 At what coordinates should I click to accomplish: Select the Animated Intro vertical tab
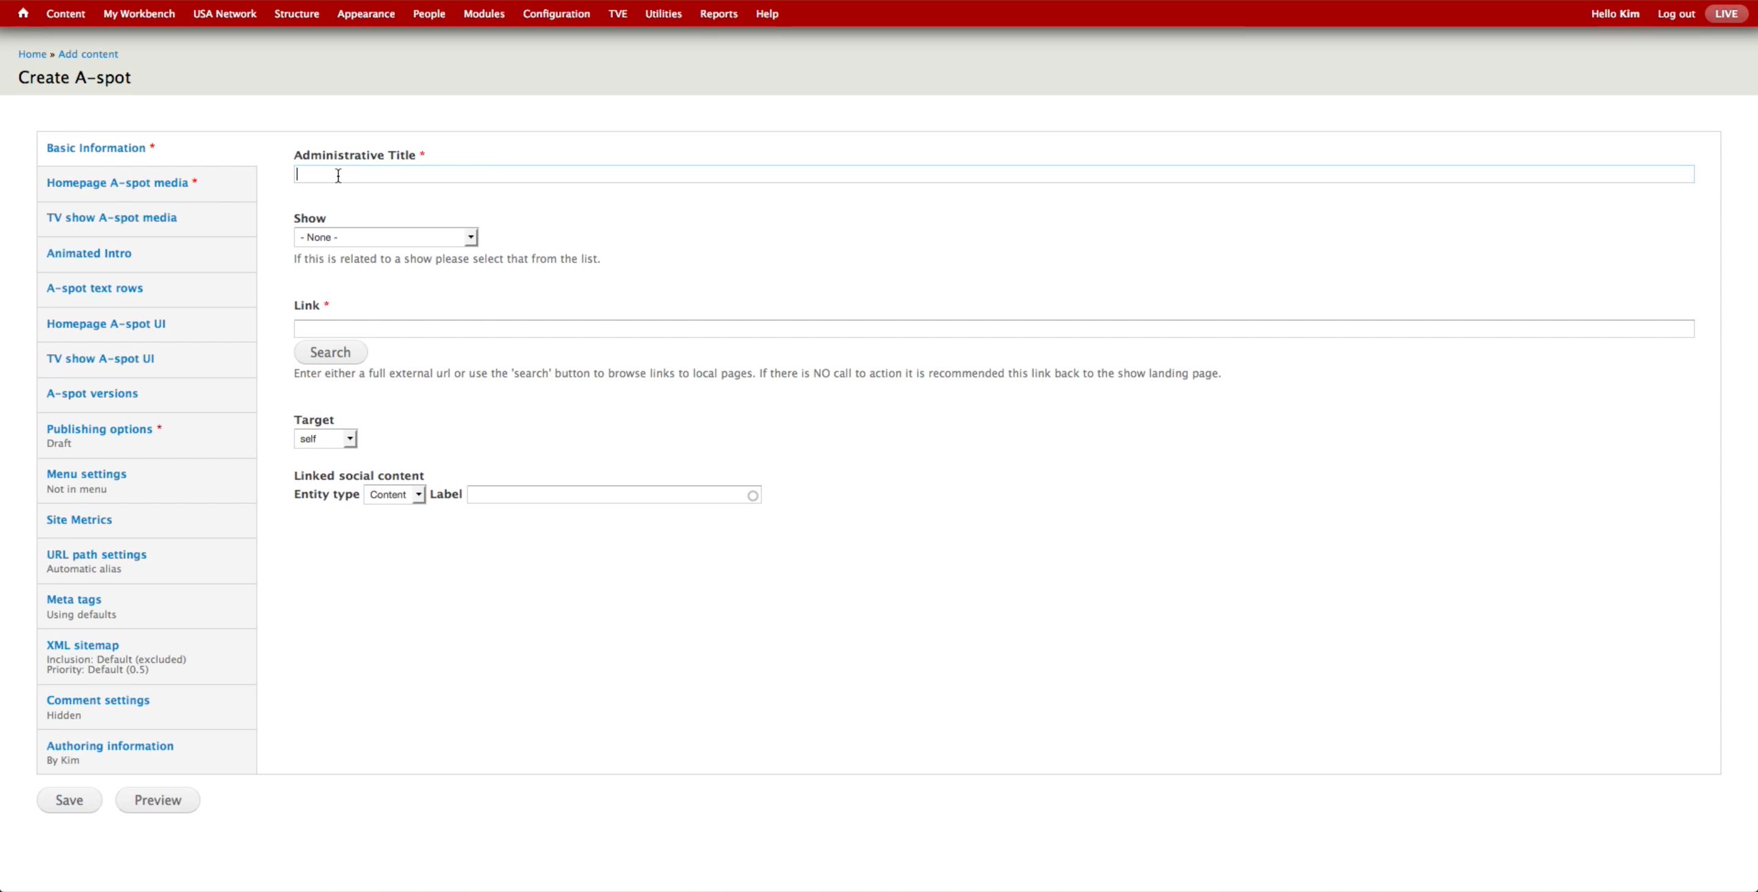[89, 253]
